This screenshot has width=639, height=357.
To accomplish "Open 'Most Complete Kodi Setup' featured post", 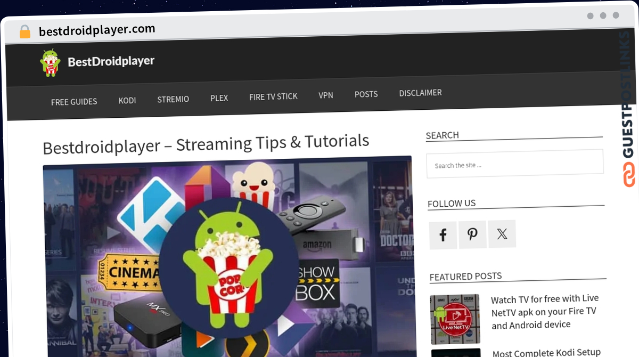I will click(x=546, y=352).
